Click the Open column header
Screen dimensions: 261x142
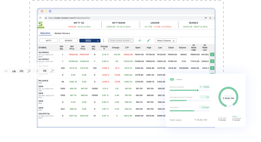click(x=138, y=47)
